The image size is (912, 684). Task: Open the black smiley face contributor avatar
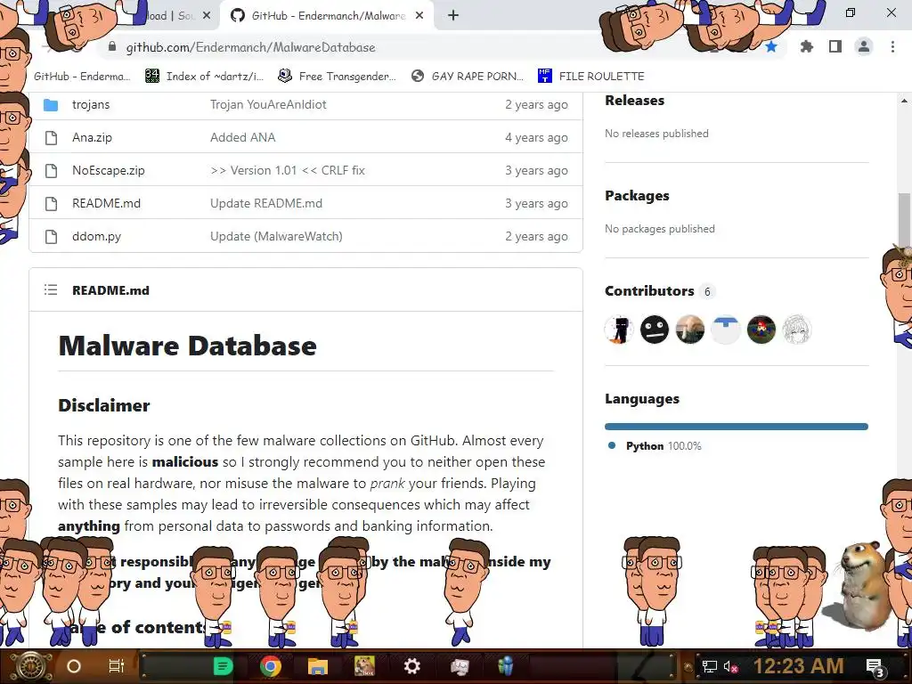655,330
